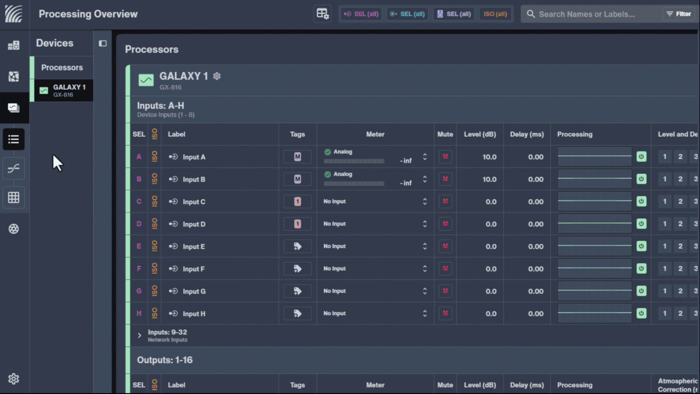Click the M tag icon for Input A

[297, 157]
